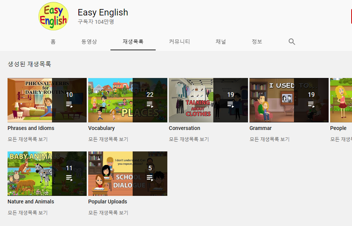
Task: Click playlist icon on Vocabulary thumbnail
Action: [150, 105]
